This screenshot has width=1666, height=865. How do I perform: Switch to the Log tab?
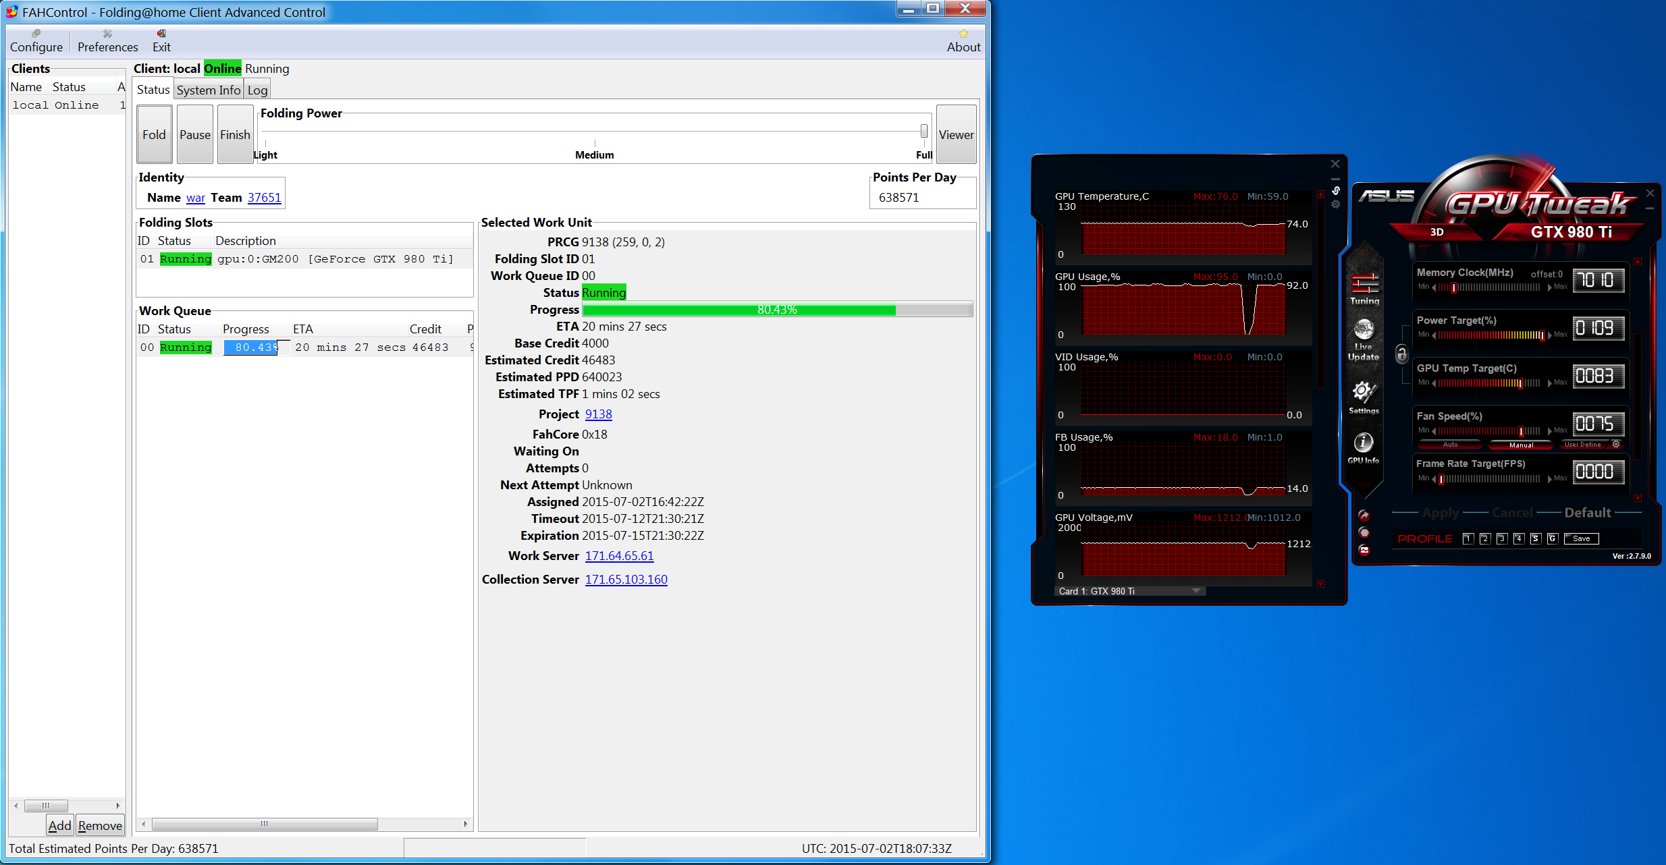click(x=257, y=90)
